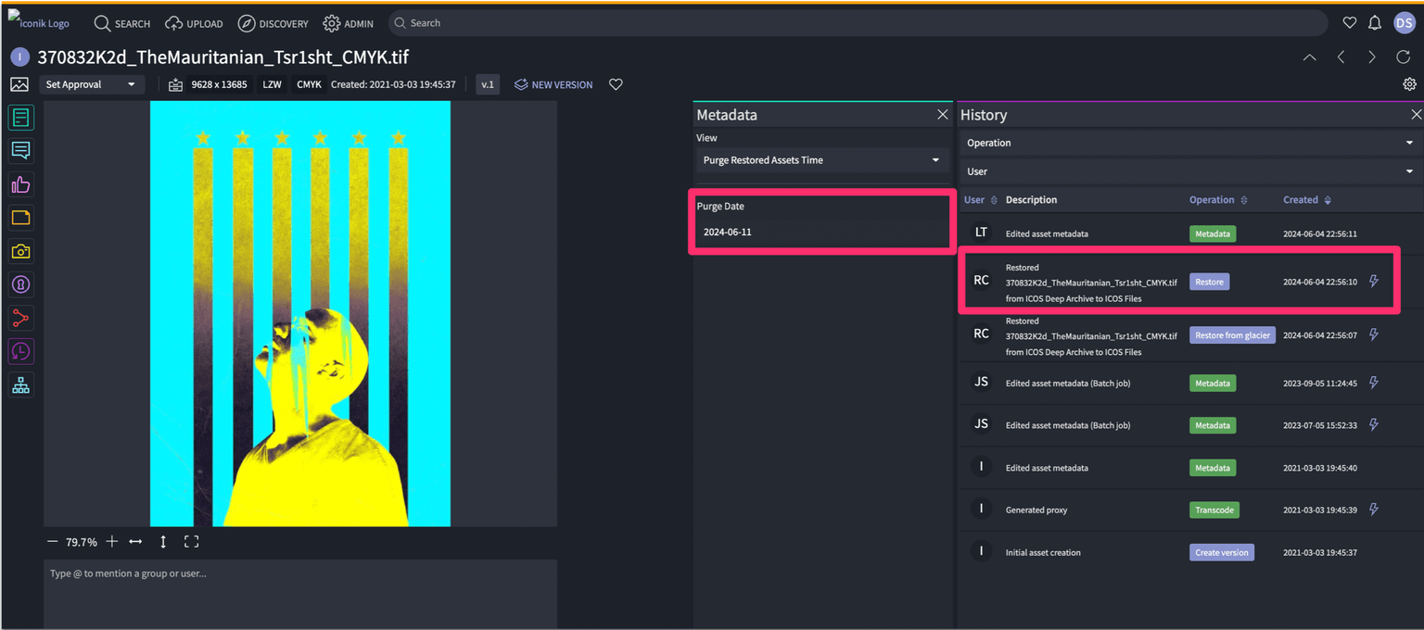Screen dimensions: 1424x630
Task: Close the Metadata panel
Action: click(943, 115)
